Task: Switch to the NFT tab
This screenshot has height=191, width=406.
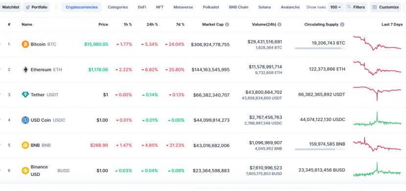Action: coord(159,7)
